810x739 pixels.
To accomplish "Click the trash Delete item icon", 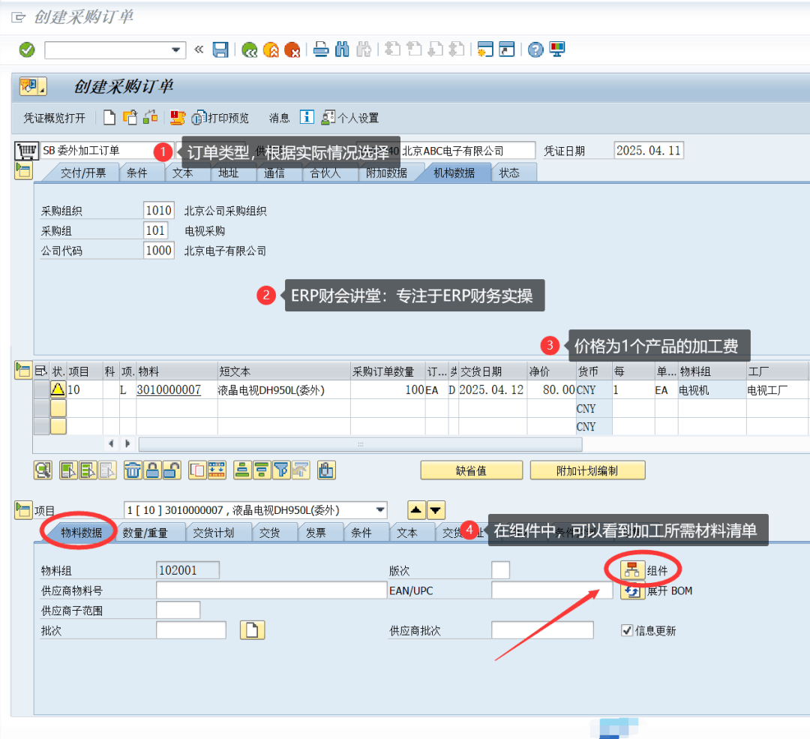I will (x=133, y=470).
